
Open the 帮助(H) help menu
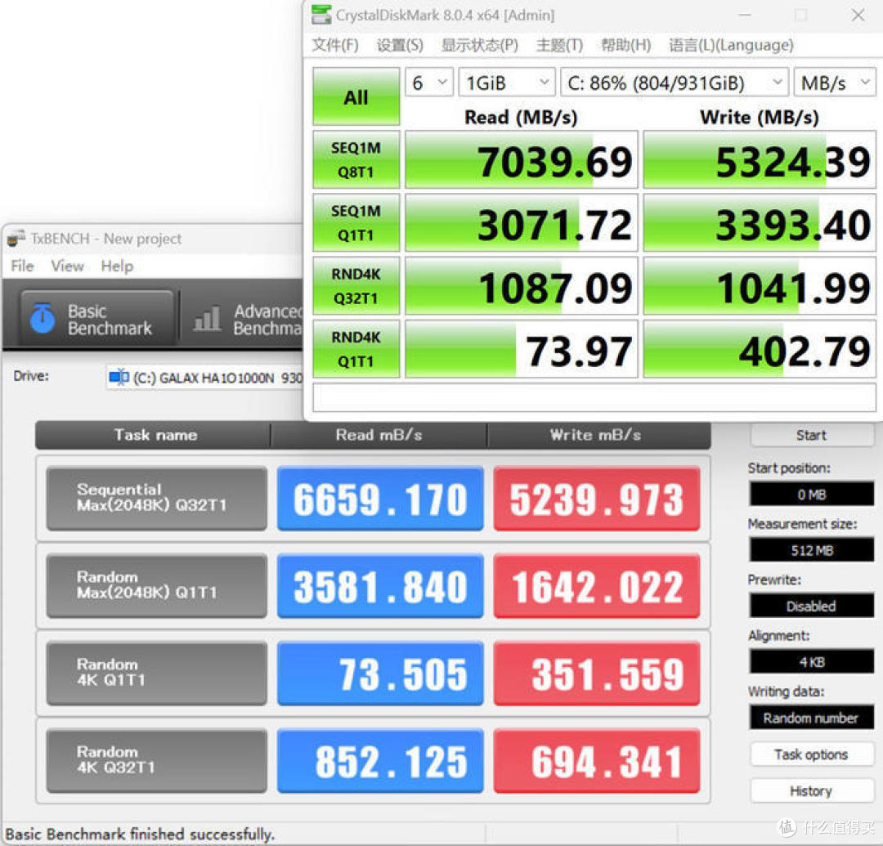coord(625,45)
